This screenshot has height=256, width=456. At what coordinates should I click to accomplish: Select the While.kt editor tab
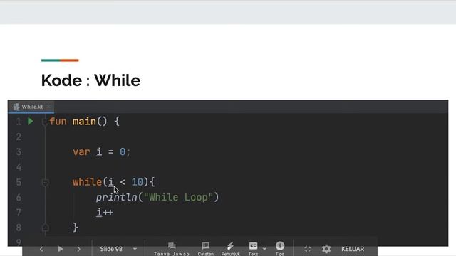click(x=31, y=107)
